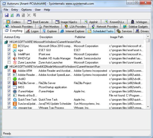Image resolution: width=153 pixels, height=138 pixels.
Task: Click the scrollbar up arrow
Action: point(148,36)
